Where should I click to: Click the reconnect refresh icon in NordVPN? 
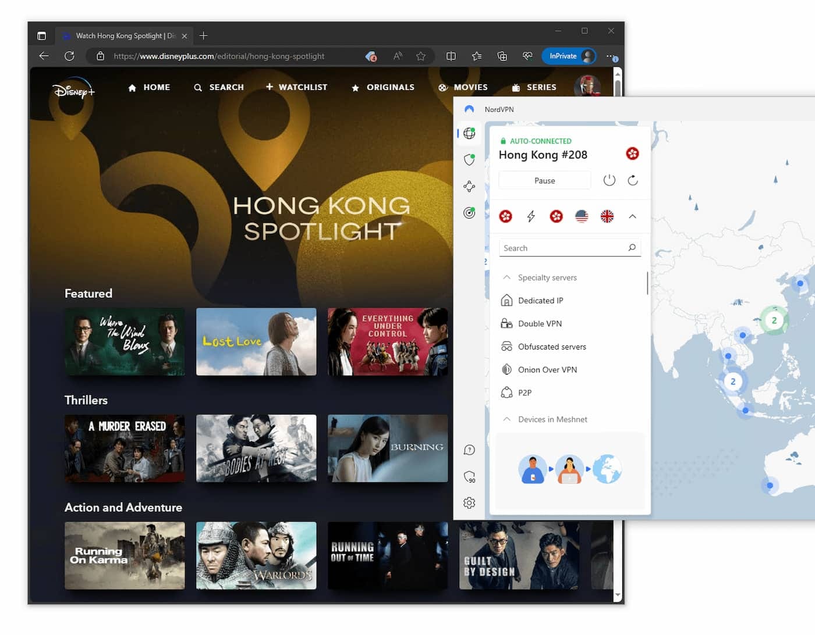click(x=633, y=180)
